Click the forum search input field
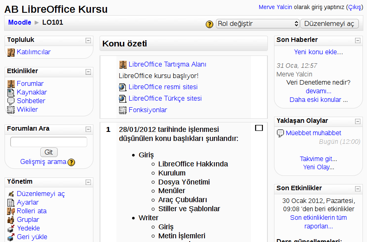Image resolution: width=367 pixels, height=242 pixels. pos(49,142)
